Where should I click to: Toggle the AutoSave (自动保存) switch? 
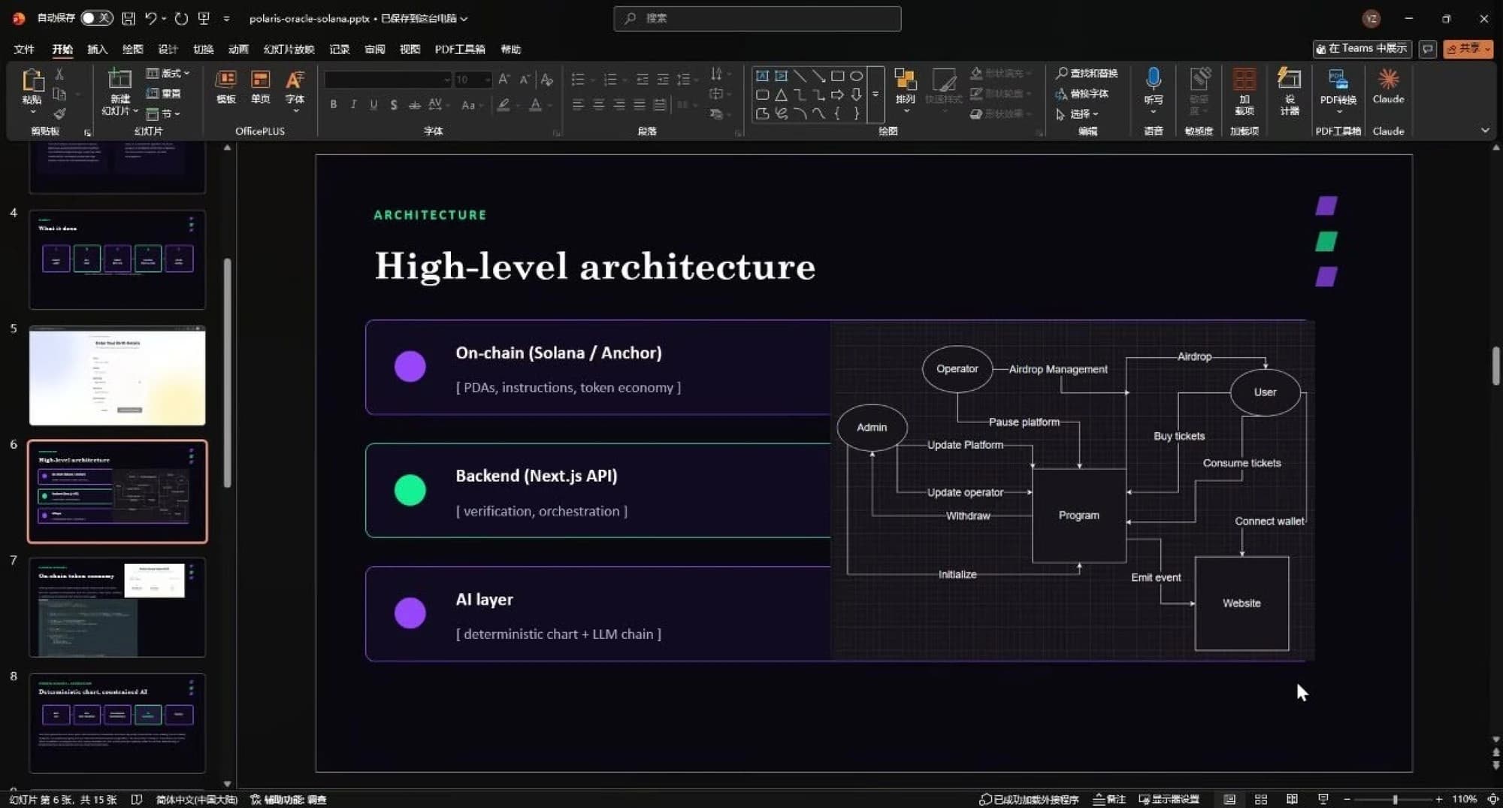[97, 18]
